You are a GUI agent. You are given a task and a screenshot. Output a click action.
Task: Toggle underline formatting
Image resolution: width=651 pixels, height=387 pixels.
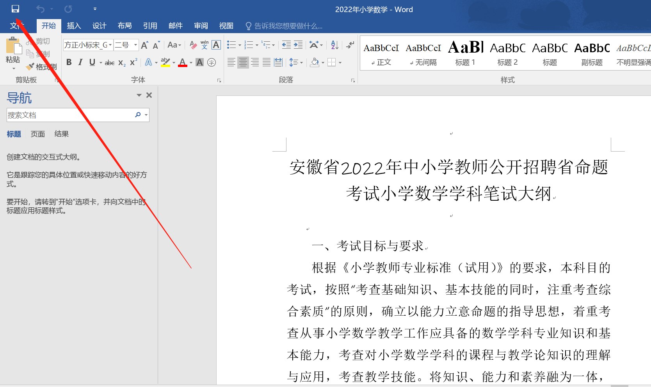pos(92,62)
